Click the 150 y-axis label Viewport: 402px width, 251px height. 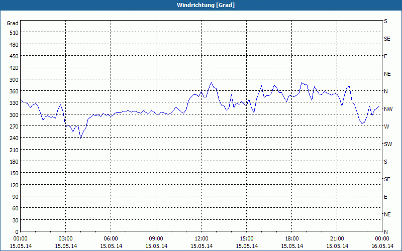14,173
